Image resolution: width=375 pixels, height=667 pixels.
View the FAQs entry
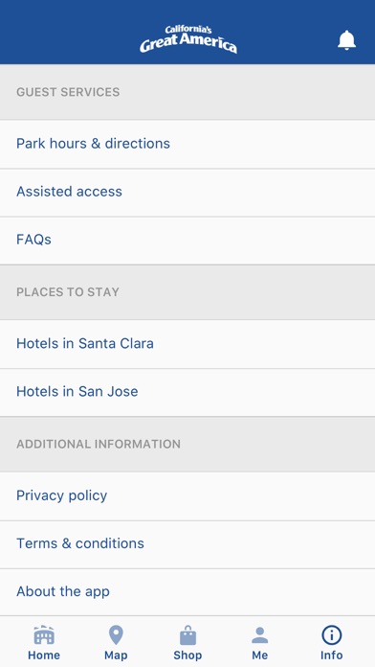(187, 240)
